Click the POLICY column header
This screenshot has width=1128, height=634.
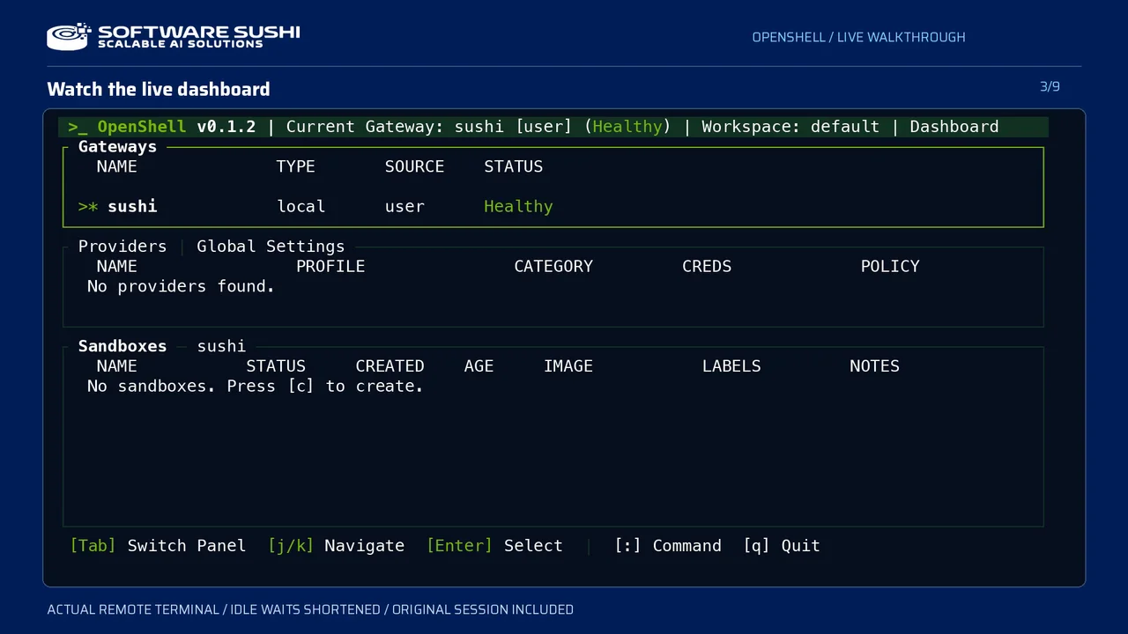890,267
